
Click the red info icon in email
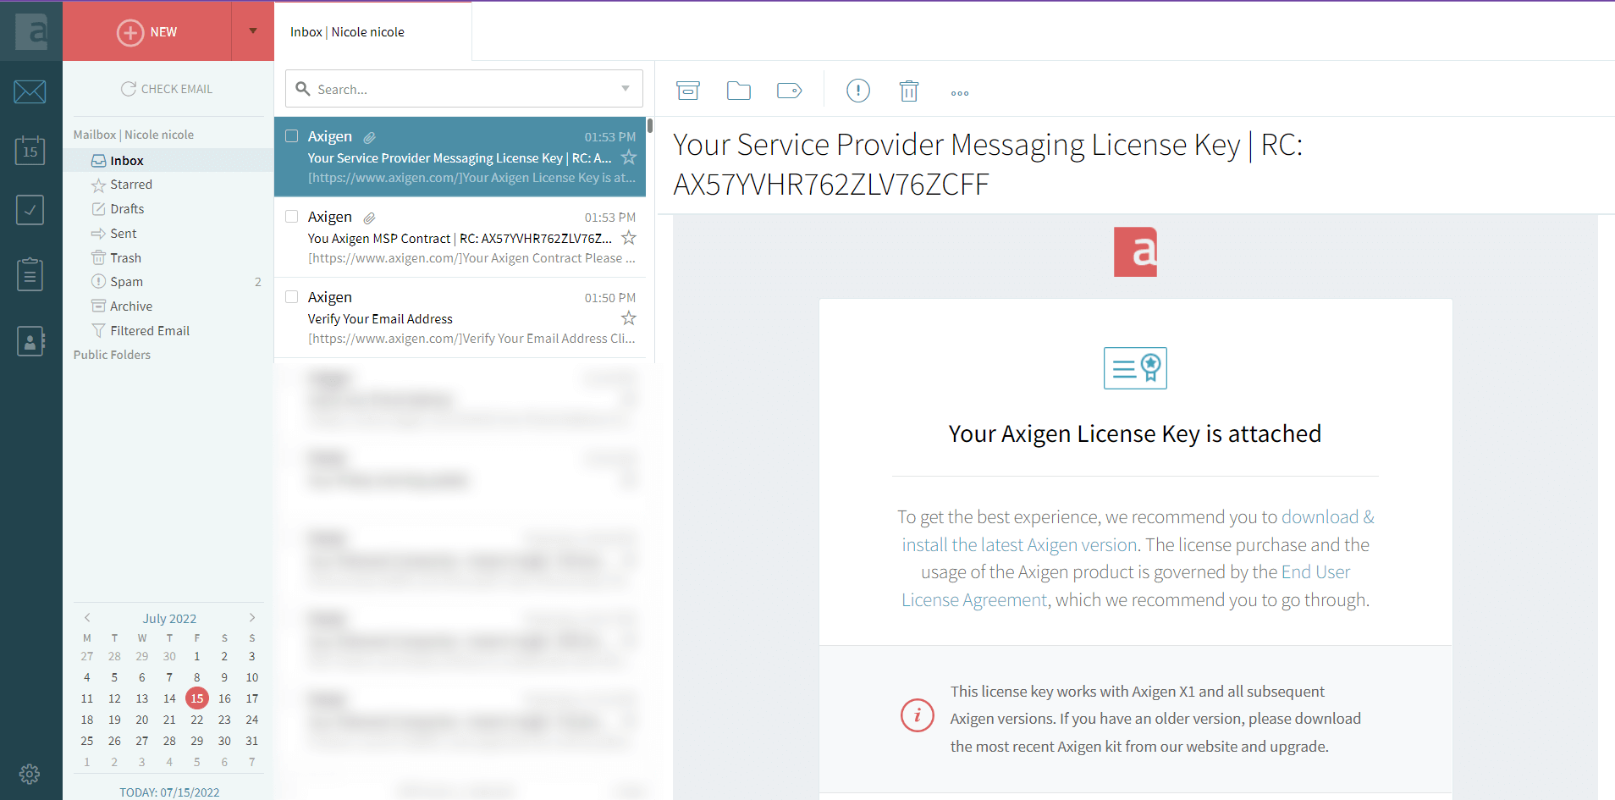918,715
